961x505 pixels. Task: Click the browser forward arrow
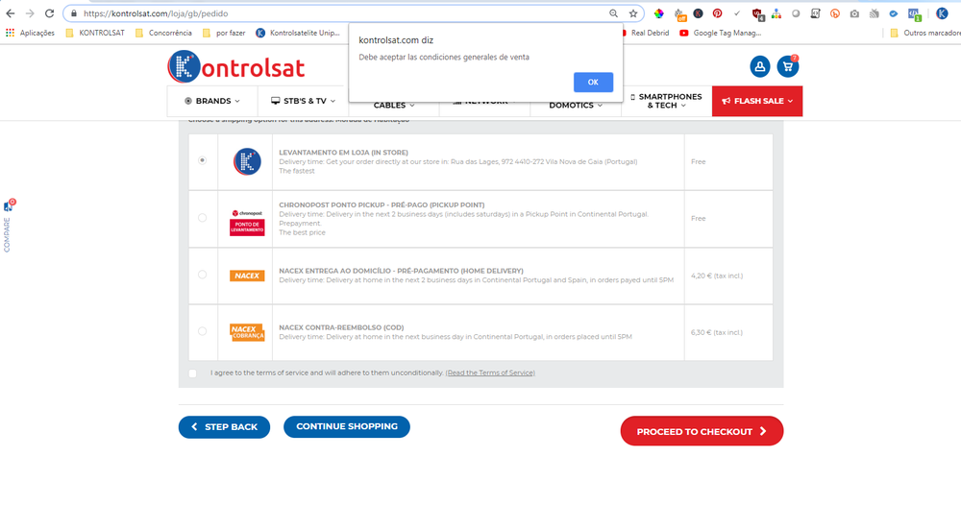pyautogui.click(x=30, y=13)
